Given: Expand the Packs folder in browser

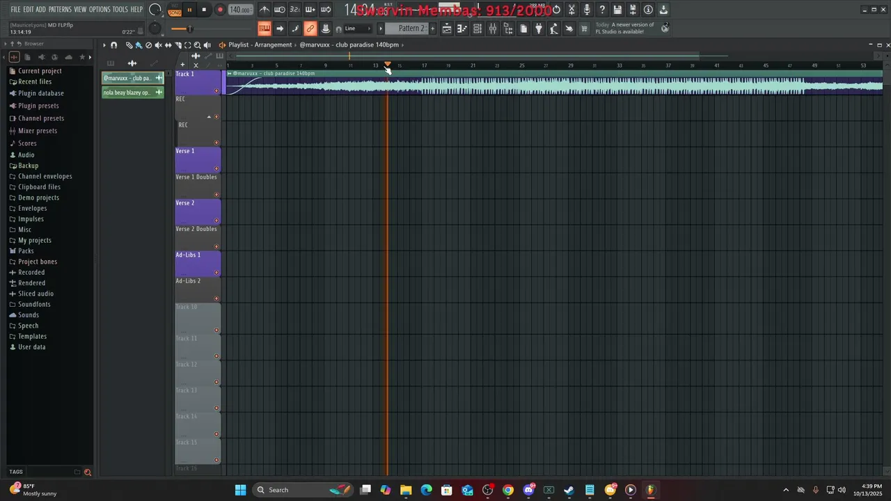Looking at the screenshot, I should click(26, 251).
